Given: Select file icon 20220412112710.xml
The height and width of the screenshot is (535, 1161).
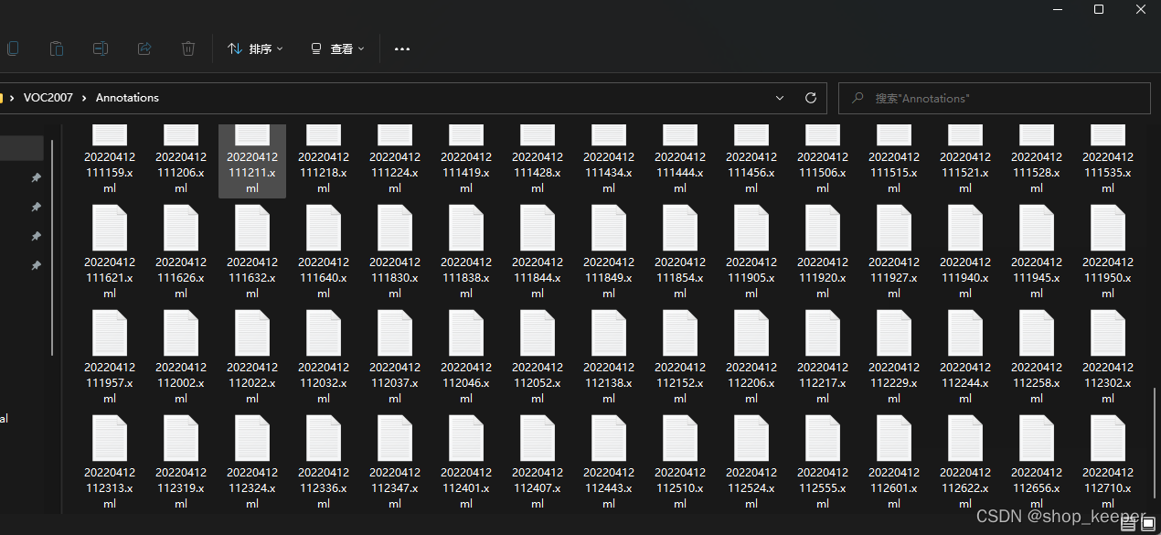Looking at the screenshot, I should (1108, 438).
